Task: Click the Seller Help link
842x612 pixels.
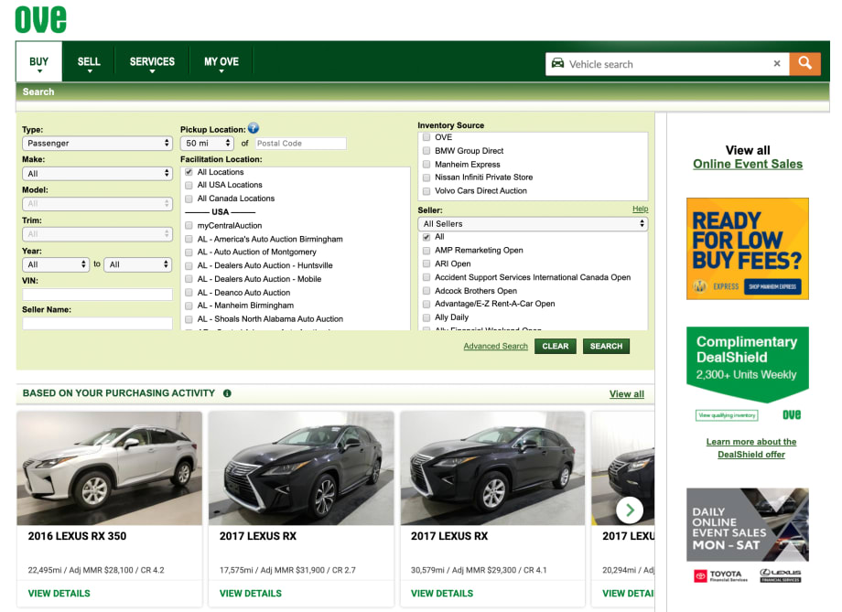Action: pos(640,209)
